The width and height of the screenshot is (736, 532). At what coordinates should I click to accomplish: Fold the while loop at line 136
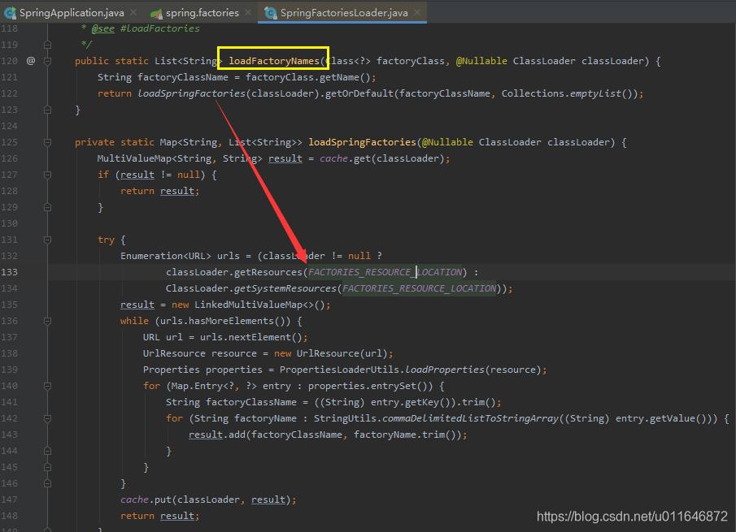pyautogui.click(x=48, y=321)
